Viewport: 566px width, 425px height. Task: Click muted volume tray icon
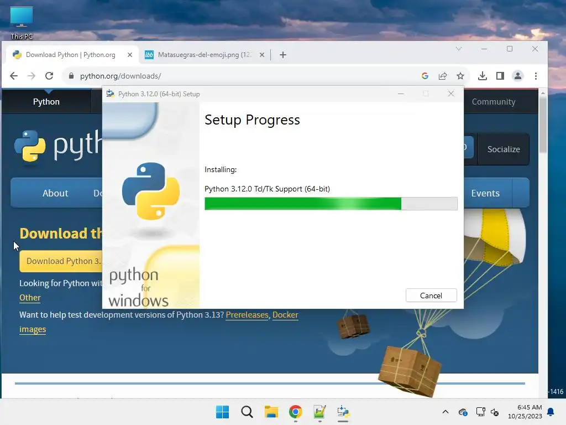[x=495, y=412]
